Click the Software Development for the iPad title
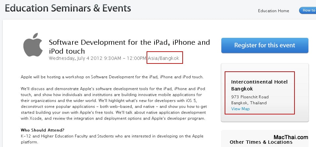Image resolution: width=316 pixels, height=147 pixels. tap(129, 46)
